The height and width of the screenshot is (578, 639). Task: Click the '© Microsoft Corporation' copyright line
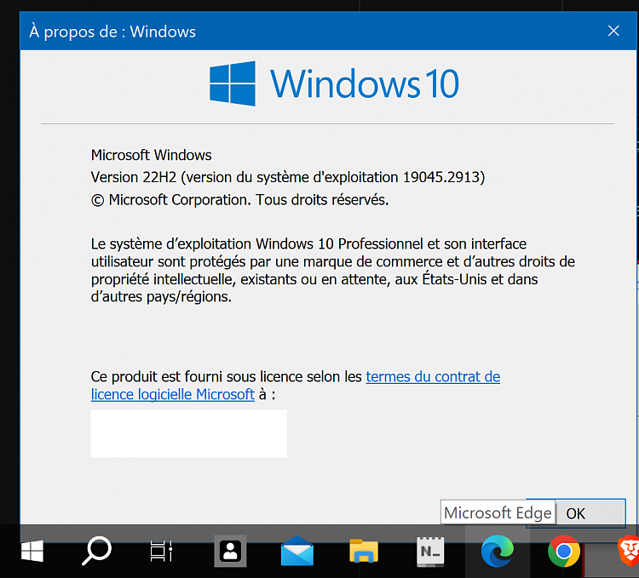pos(239,200)
